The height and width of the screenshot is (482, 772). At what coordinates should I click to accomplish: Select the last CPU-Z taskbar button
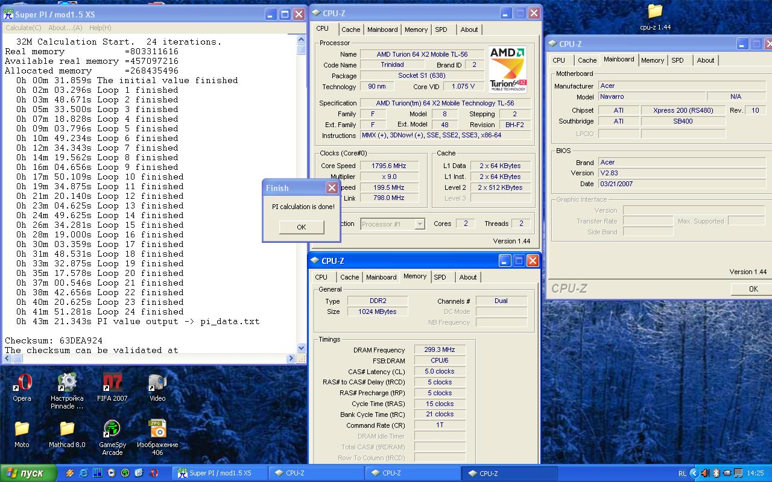508,473
